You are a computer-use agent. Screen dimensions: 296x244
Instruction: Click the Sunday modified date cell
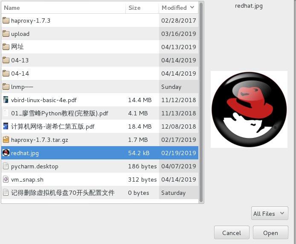(171, 87)
